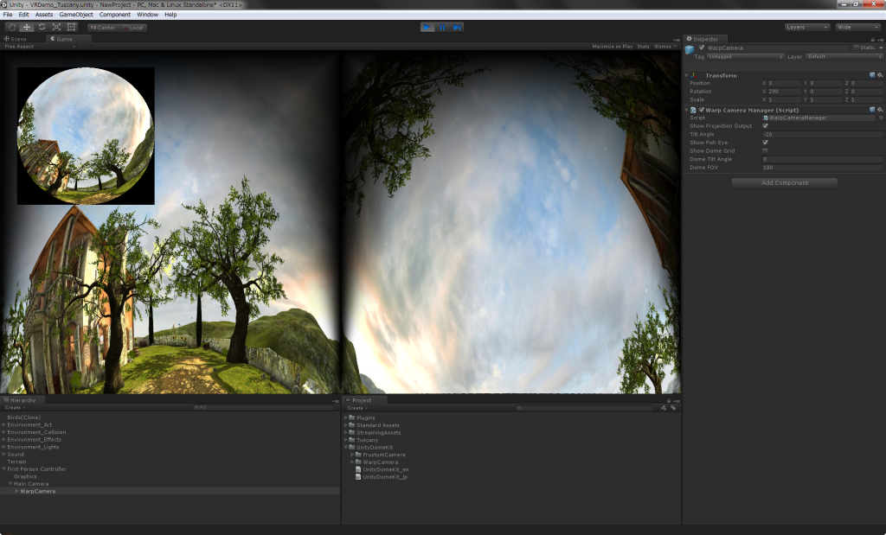The height and width of the screenshot is (535, 886).
Task: Select the Scale tool
Action: click(56, 27)
